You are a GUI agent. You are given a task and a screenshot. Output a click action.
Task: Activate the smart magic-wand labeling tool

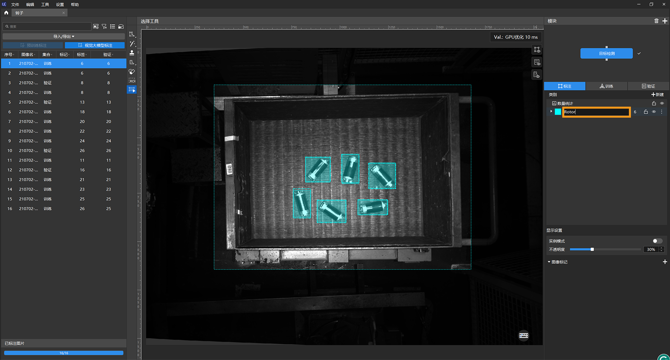(132, 43)
